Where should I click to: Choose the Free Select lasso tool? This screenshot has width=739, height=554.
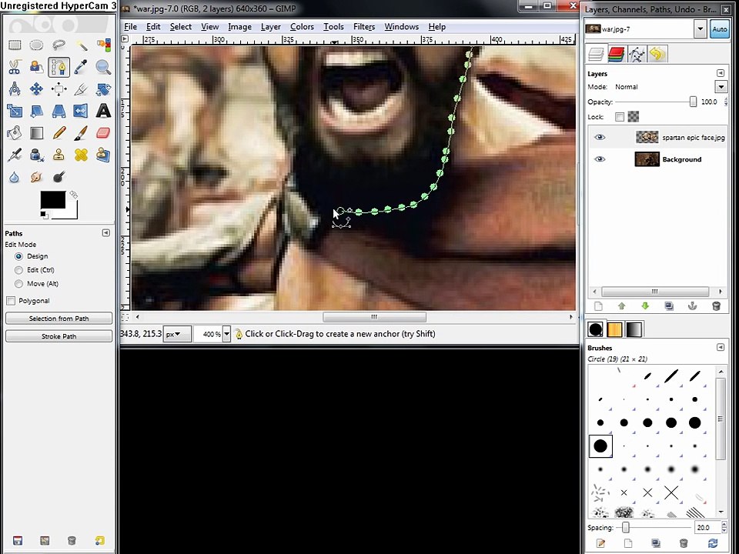(x=59, y=45)
